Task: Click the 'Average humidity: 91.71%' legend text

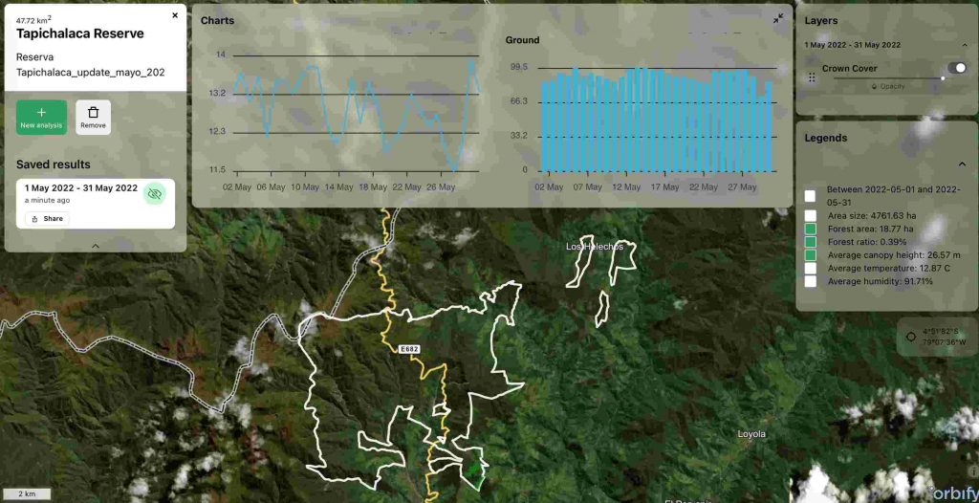Action: point(881,281)
